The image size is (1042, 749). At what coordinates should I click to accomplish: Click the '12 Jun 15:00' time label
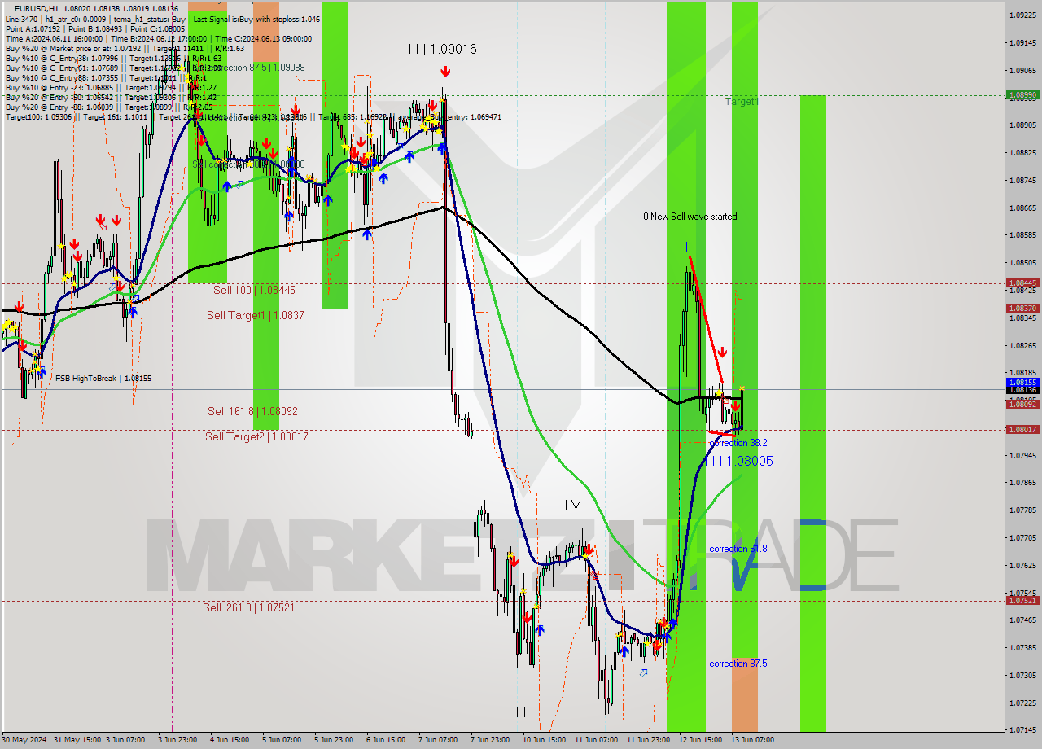click(x=701, y=740)
